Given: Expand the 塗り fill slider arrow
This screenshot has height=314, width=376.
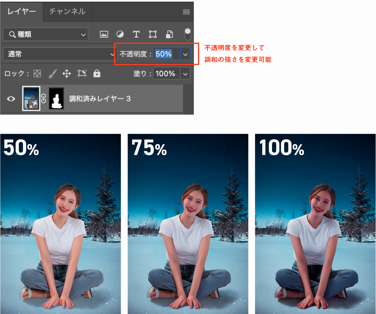Looking at the screenshot, I should click(x=185, y=74).
